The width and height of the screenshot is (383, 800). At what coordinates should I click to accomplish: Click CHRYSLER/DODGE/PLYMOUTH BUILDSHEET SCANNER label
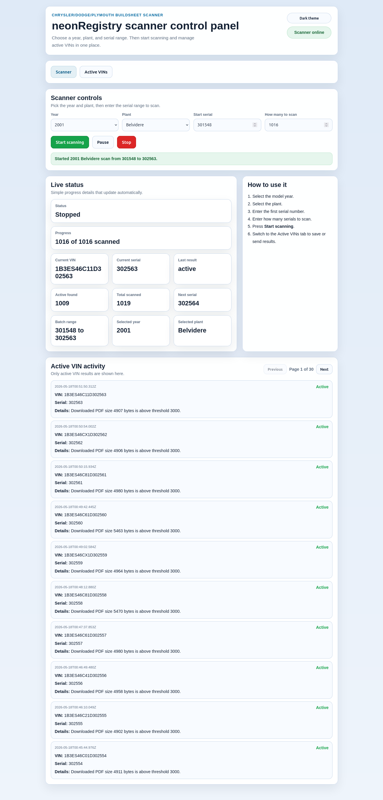107,15
